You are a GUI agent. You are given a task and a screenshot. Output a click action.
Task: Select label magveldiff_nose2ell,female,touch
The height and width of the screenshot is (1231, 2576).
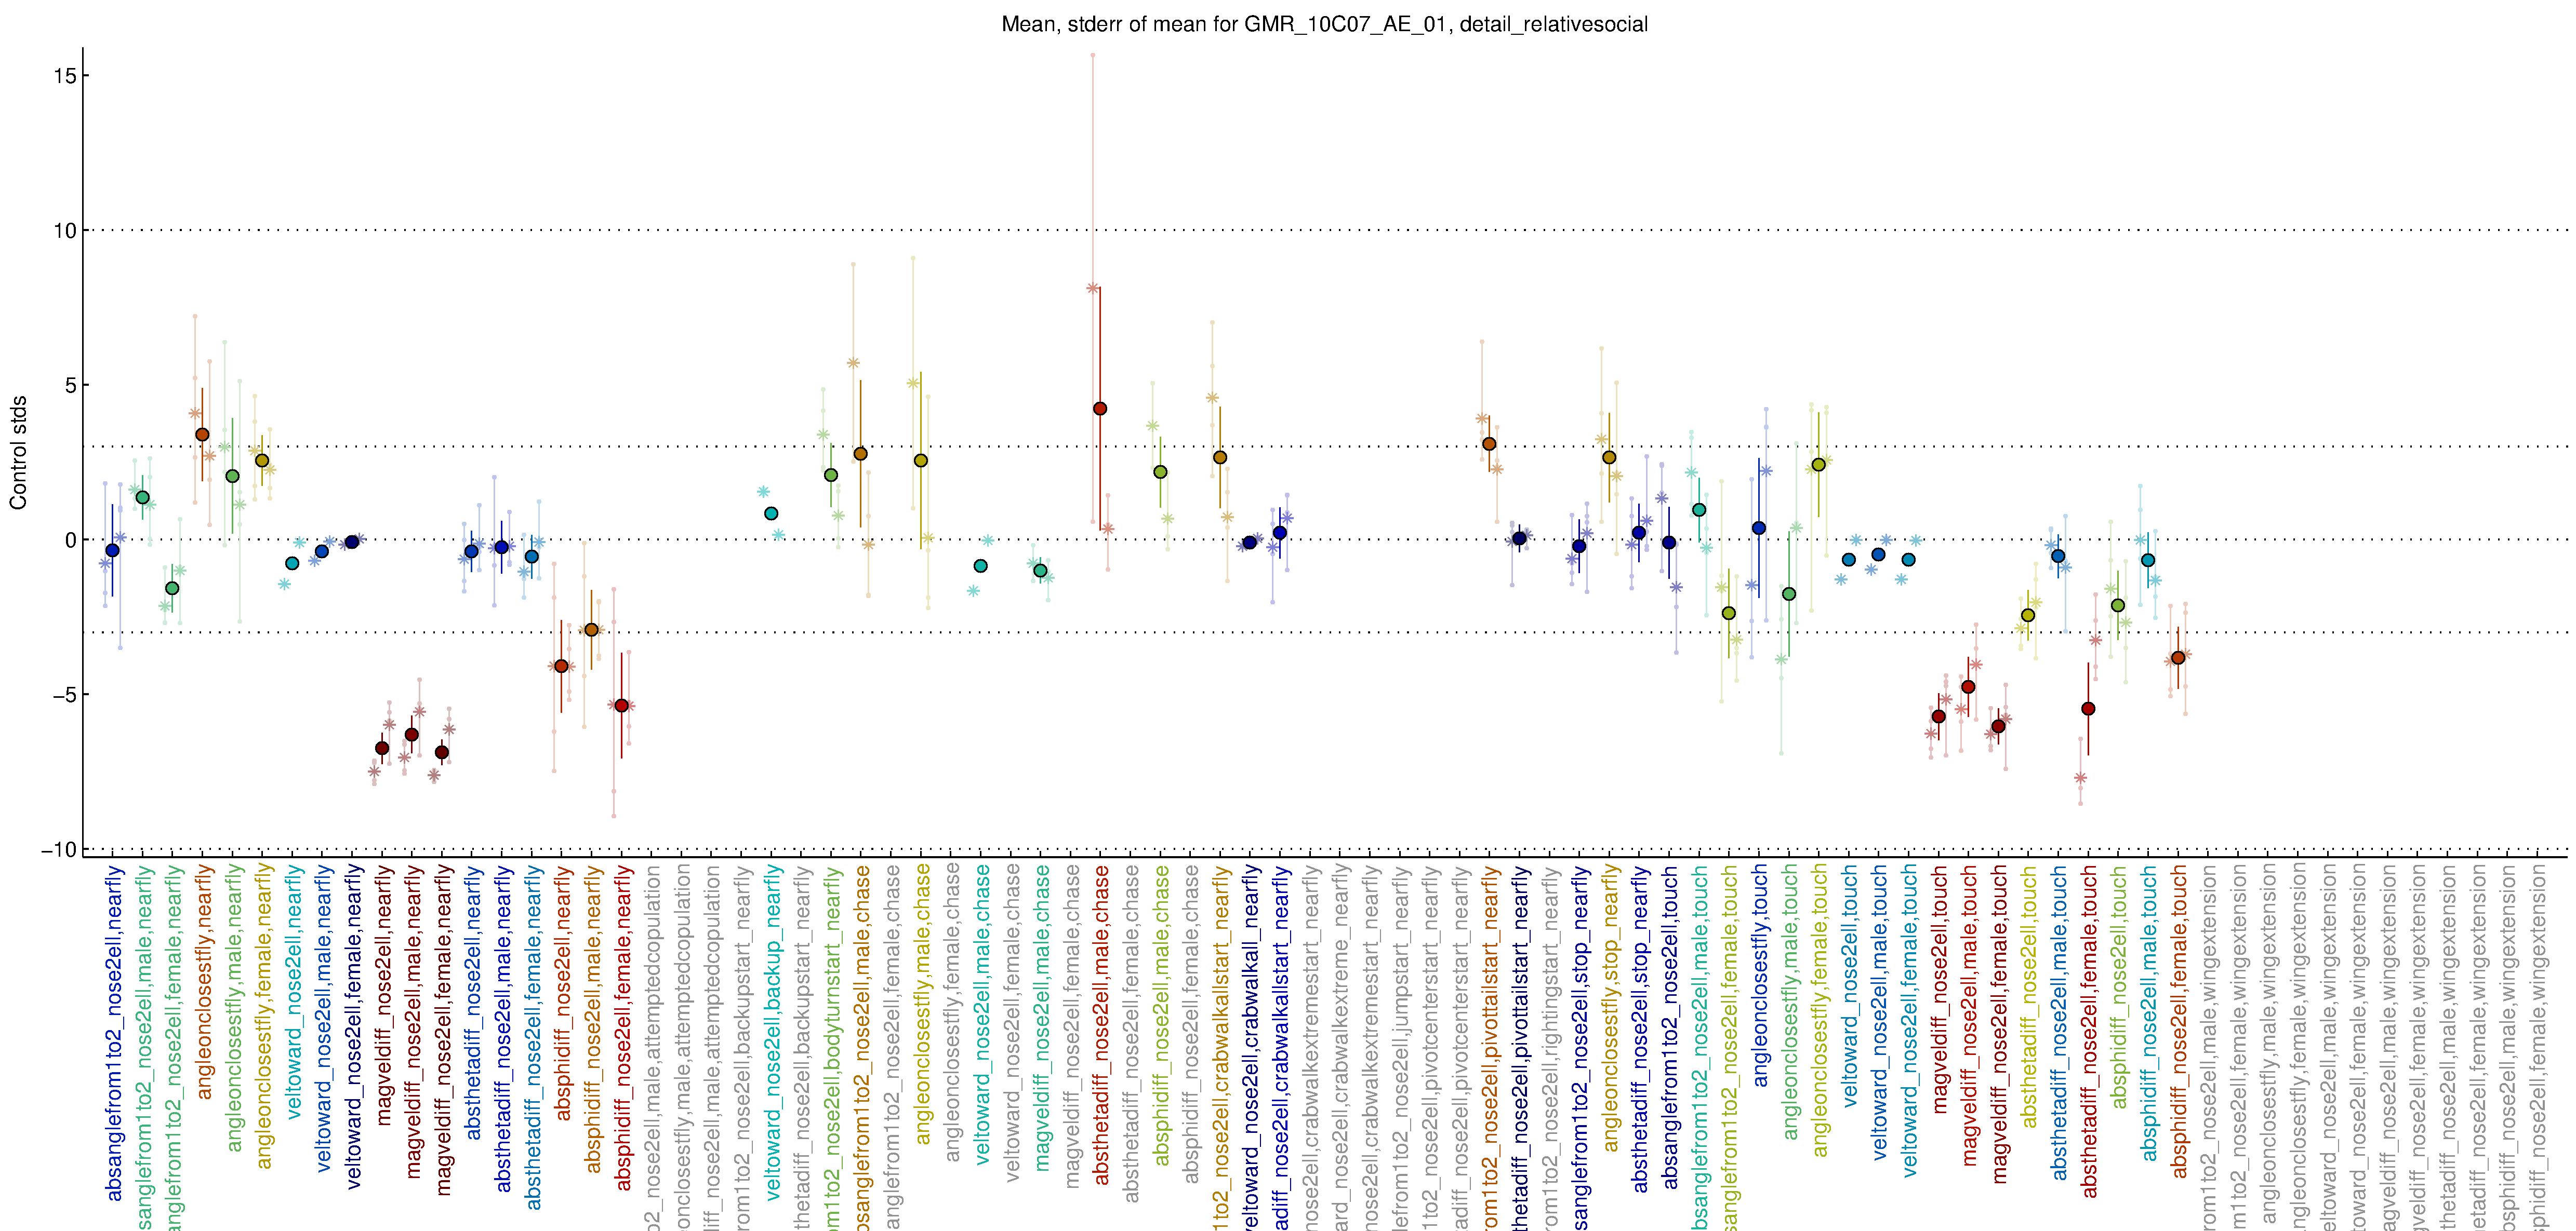2001,1023
